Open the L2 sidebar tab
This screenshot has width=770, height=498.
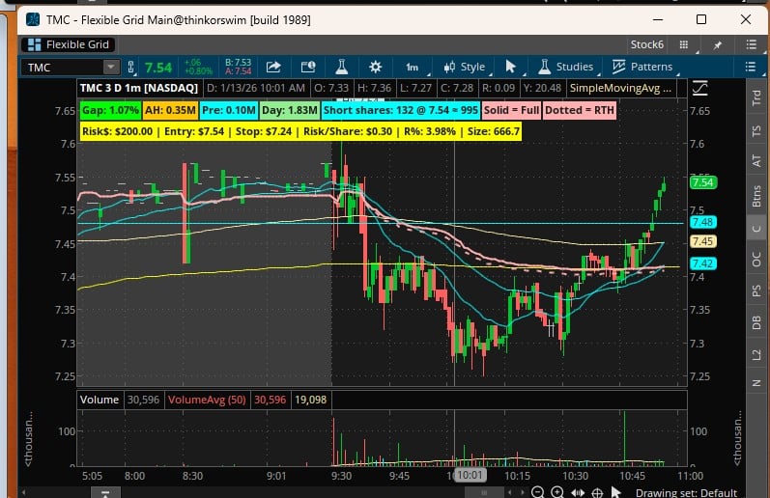[x=756, y=354]
